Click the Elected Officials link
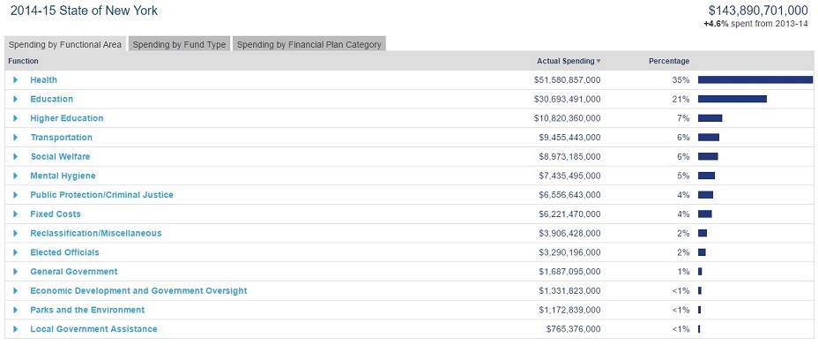This screenshot has width=818, height=345. [64, 252]
